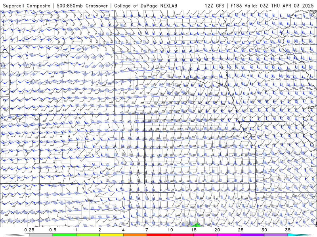
Task: Click the legend value 15
Action: click(194, 230)
